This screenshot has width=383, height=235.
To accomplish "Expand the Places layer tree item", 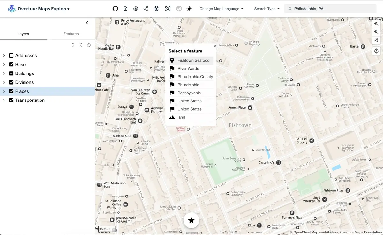I will 4,91.
